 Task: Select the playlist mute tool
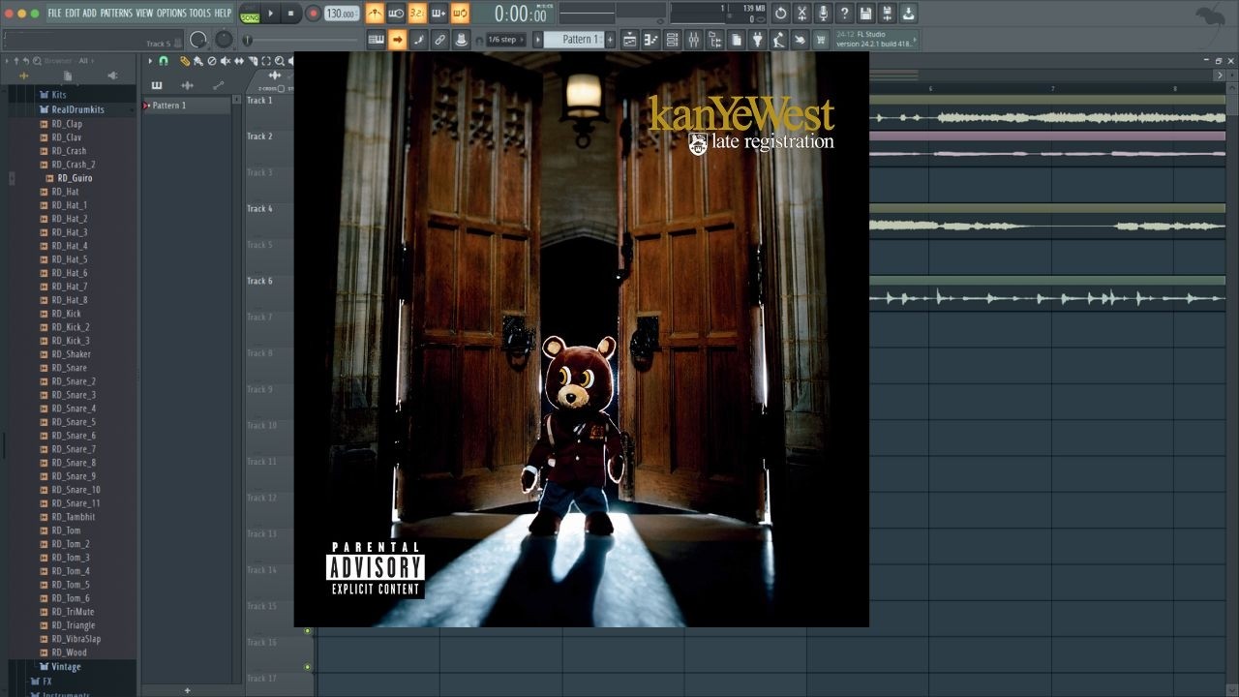(225, 61)
